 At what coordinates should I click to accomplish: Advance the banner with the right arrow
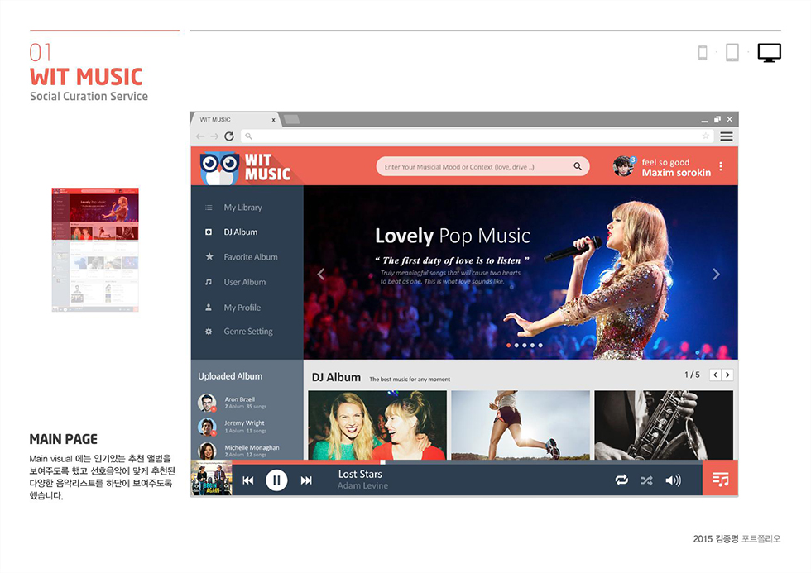pos(714,273)
